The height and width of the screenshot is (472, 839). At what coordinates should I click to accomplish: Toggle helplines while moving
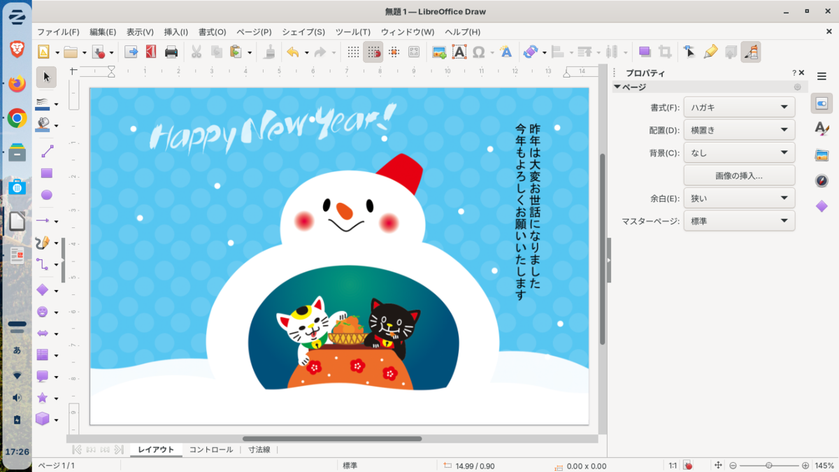394,52
